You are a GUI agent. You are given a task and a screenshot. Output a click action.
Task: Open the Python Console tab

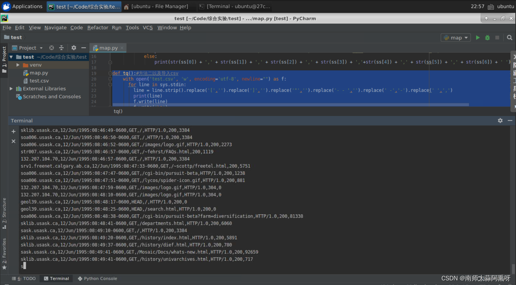(x=97, y=278)
